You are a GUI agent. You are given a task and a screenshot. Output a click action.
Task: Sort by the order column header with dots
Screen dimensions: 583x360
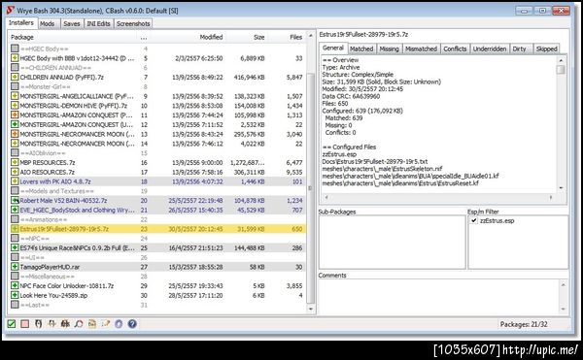tap(144, 37)
